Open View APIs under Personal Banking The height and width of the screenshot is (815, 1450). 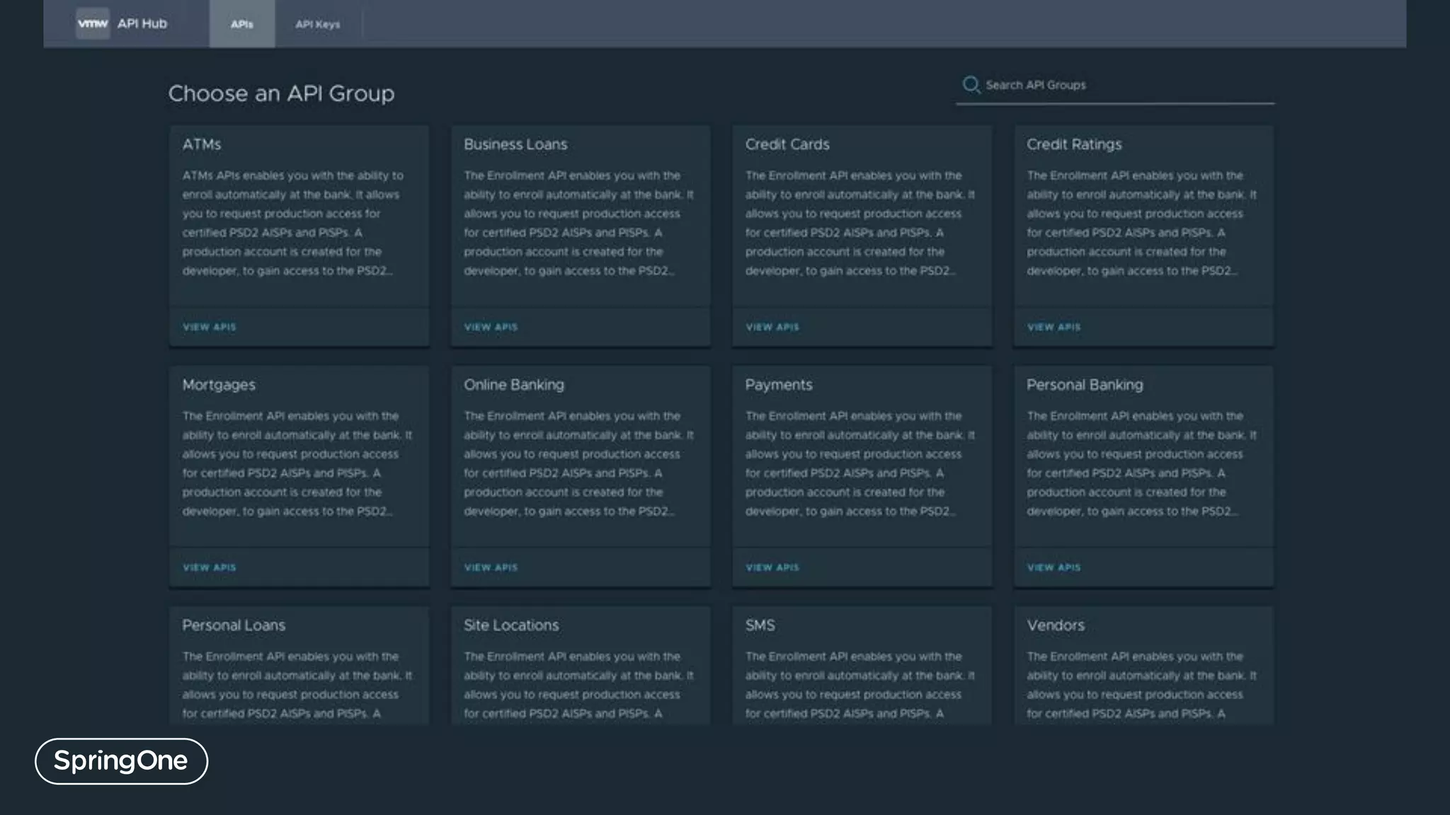tap(1054, 567)
